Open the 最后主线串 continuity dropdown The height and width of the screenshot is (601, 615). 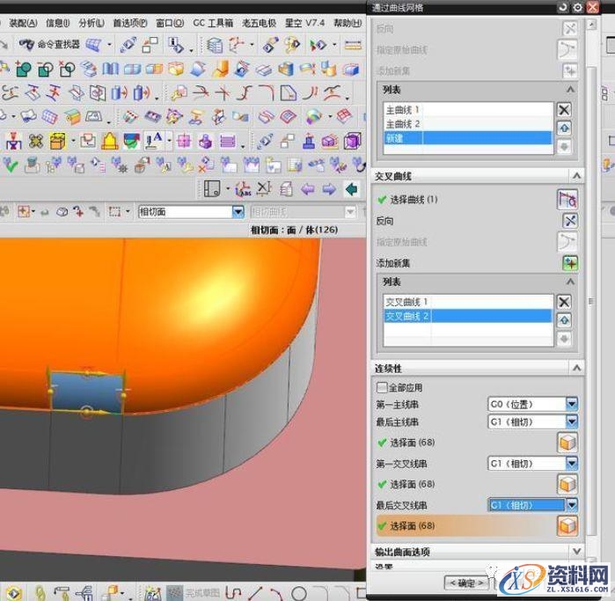pyautogui.click(x=572, y=421)
